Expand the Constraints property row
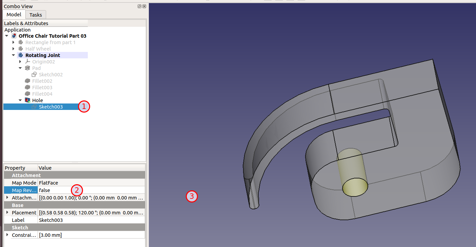The width and height of the screenshot is (476, 247). 7,235
